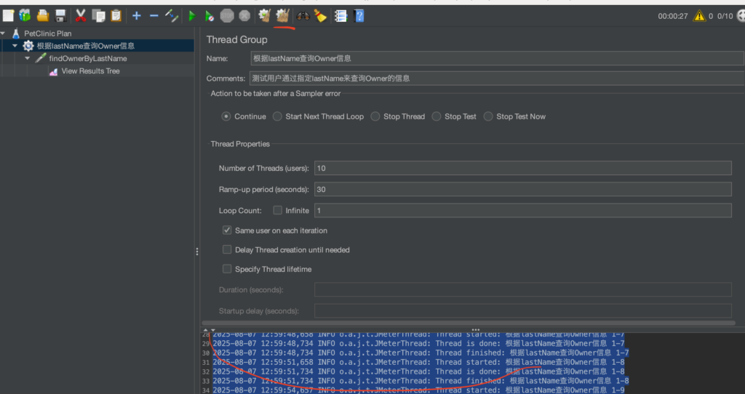
Task: Select the Continue radio button
Action: point(226,116)
